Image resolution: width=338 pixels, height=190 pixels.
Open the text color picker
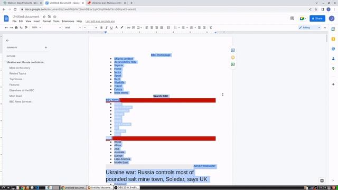(x=116, y=27)
